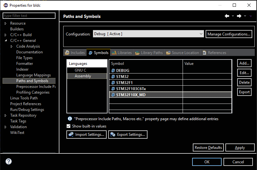Click the type filter text field
The height and width of the screenshot is (170, 257).
click(29, 16)
